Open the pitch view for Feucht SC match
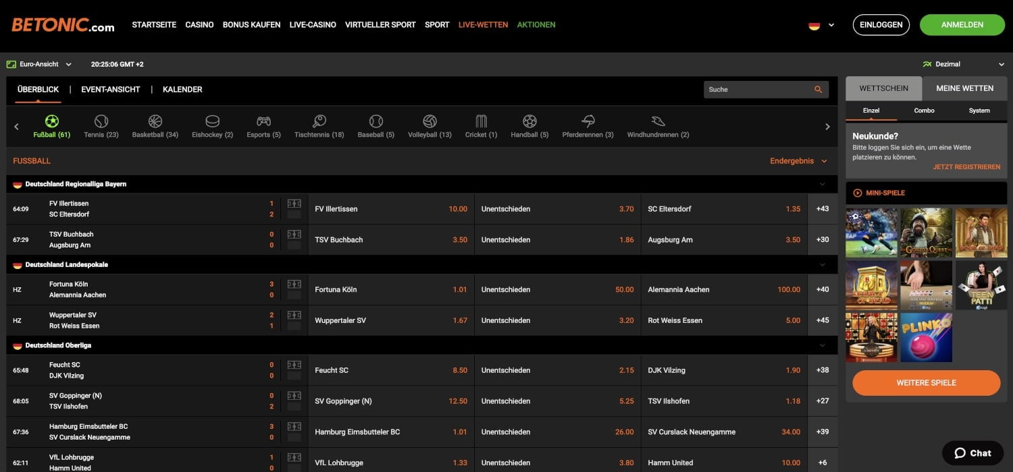 [x=294, y=365]
